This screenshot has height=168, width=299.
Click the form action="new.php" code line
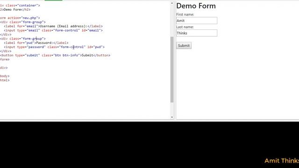pyautogui.click(x=20, y=18)
